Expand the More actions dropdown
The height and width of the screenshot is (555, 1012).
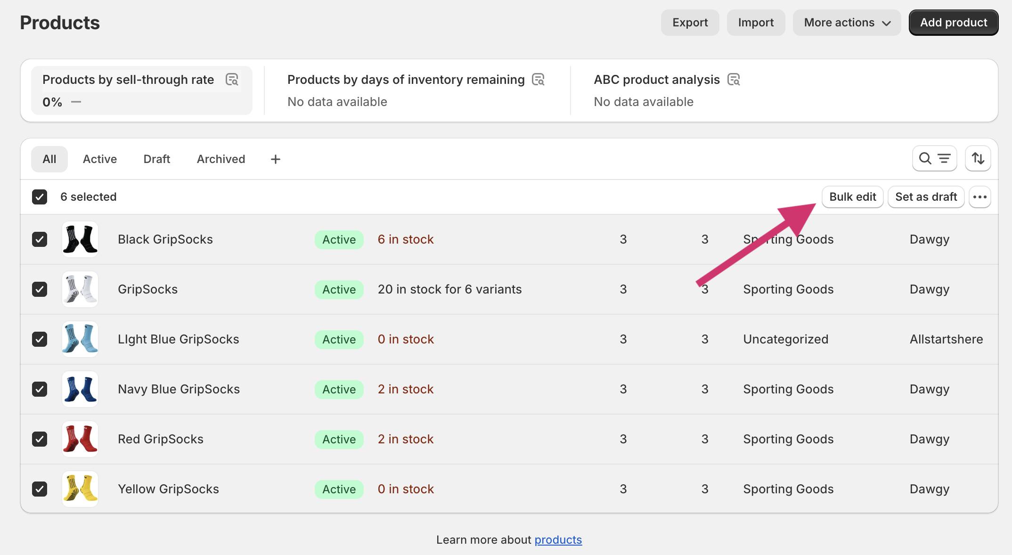click(x=847, y=23)
